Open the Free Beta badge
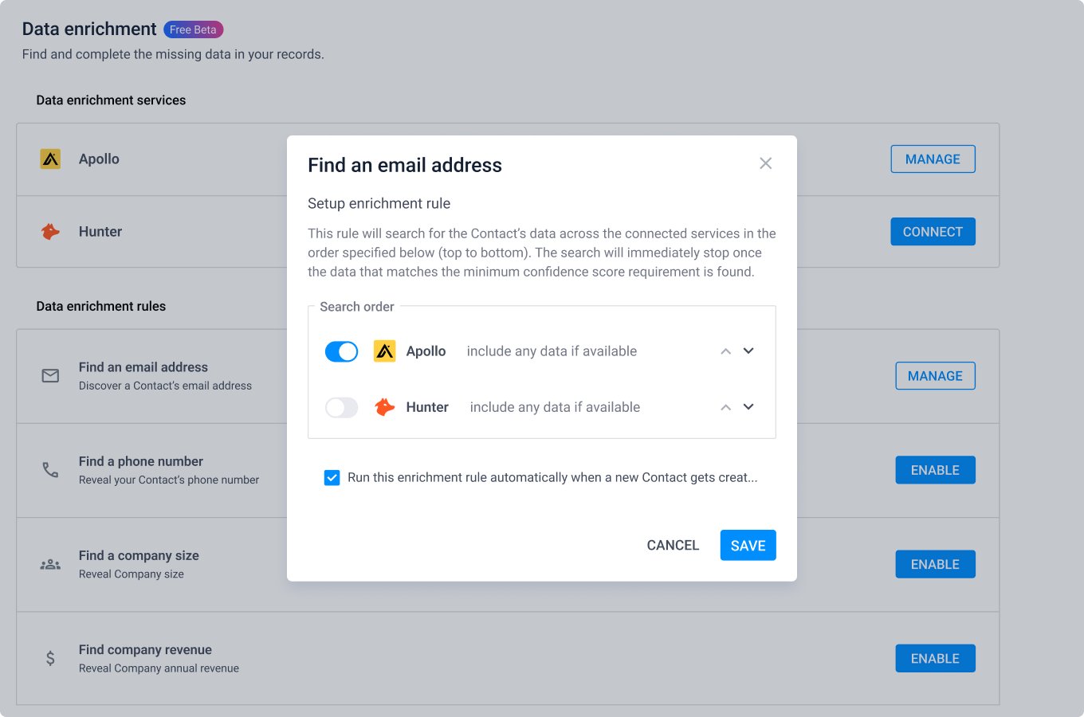The image size is (1084, 717). point(193,29)
